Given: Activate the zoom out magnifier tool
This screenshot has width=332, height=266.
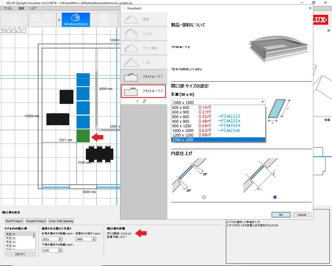Looking at the screenshot, I should pyautogui.click(x=13, y=30).
